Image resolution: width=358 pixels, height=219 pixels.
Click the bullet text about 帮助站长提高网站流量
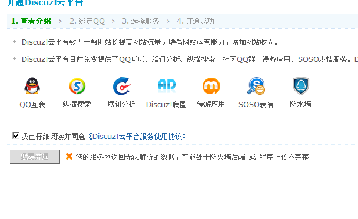tap(150, 42)
